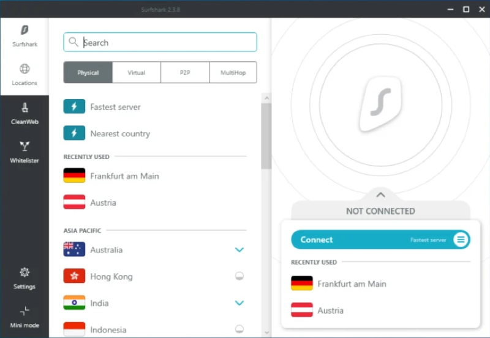
Task: Select the Virtual servers tab
Action: [x=136, y=72]
